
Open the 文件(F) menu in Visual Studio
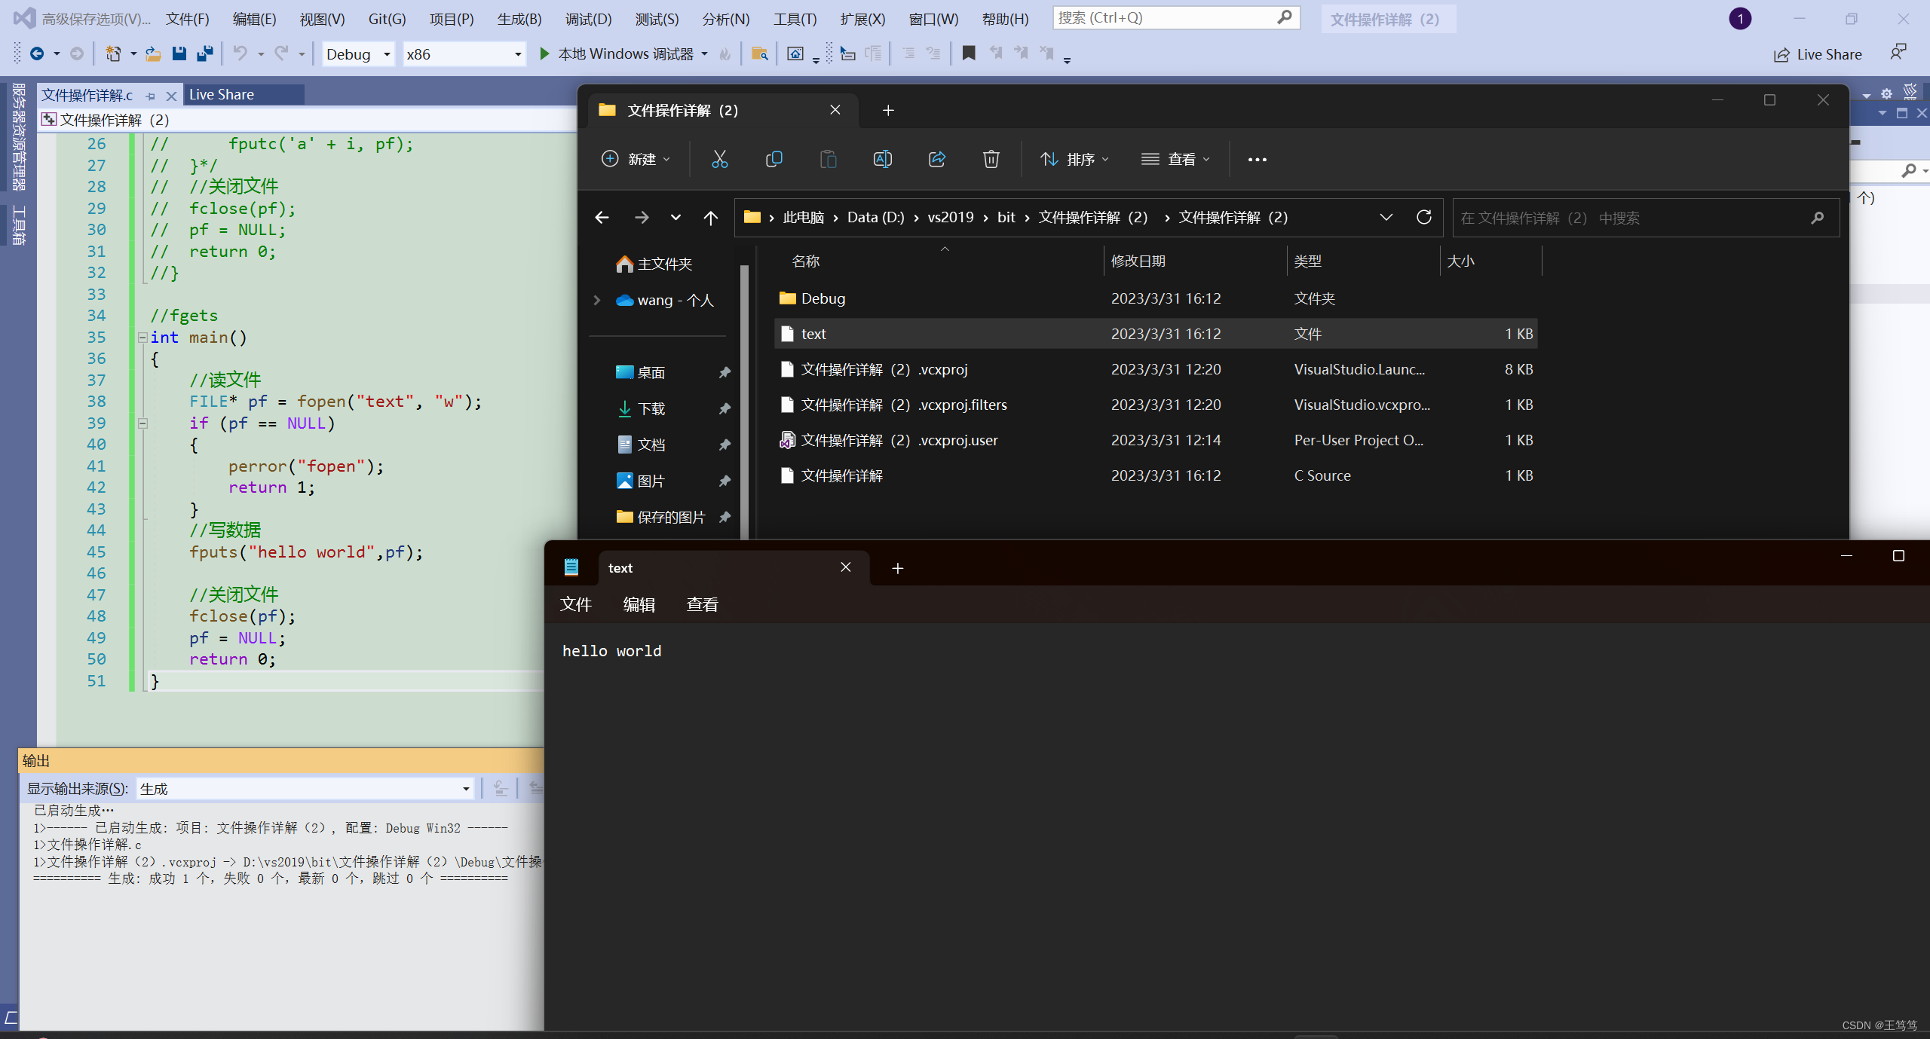click(x=188, y=19)
